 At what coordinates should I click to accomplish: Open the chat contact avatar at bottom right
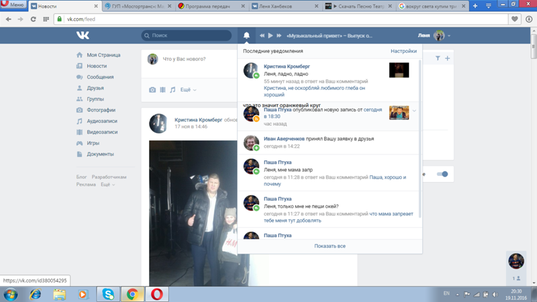pos(516,261)
